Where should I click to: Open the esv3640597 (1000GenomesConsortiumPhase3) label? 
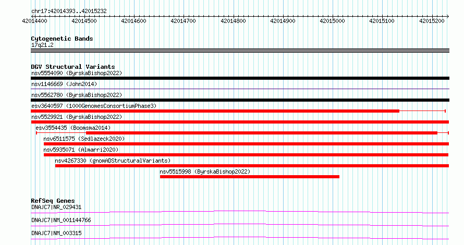pyautogui.click(x=94, y=106)
